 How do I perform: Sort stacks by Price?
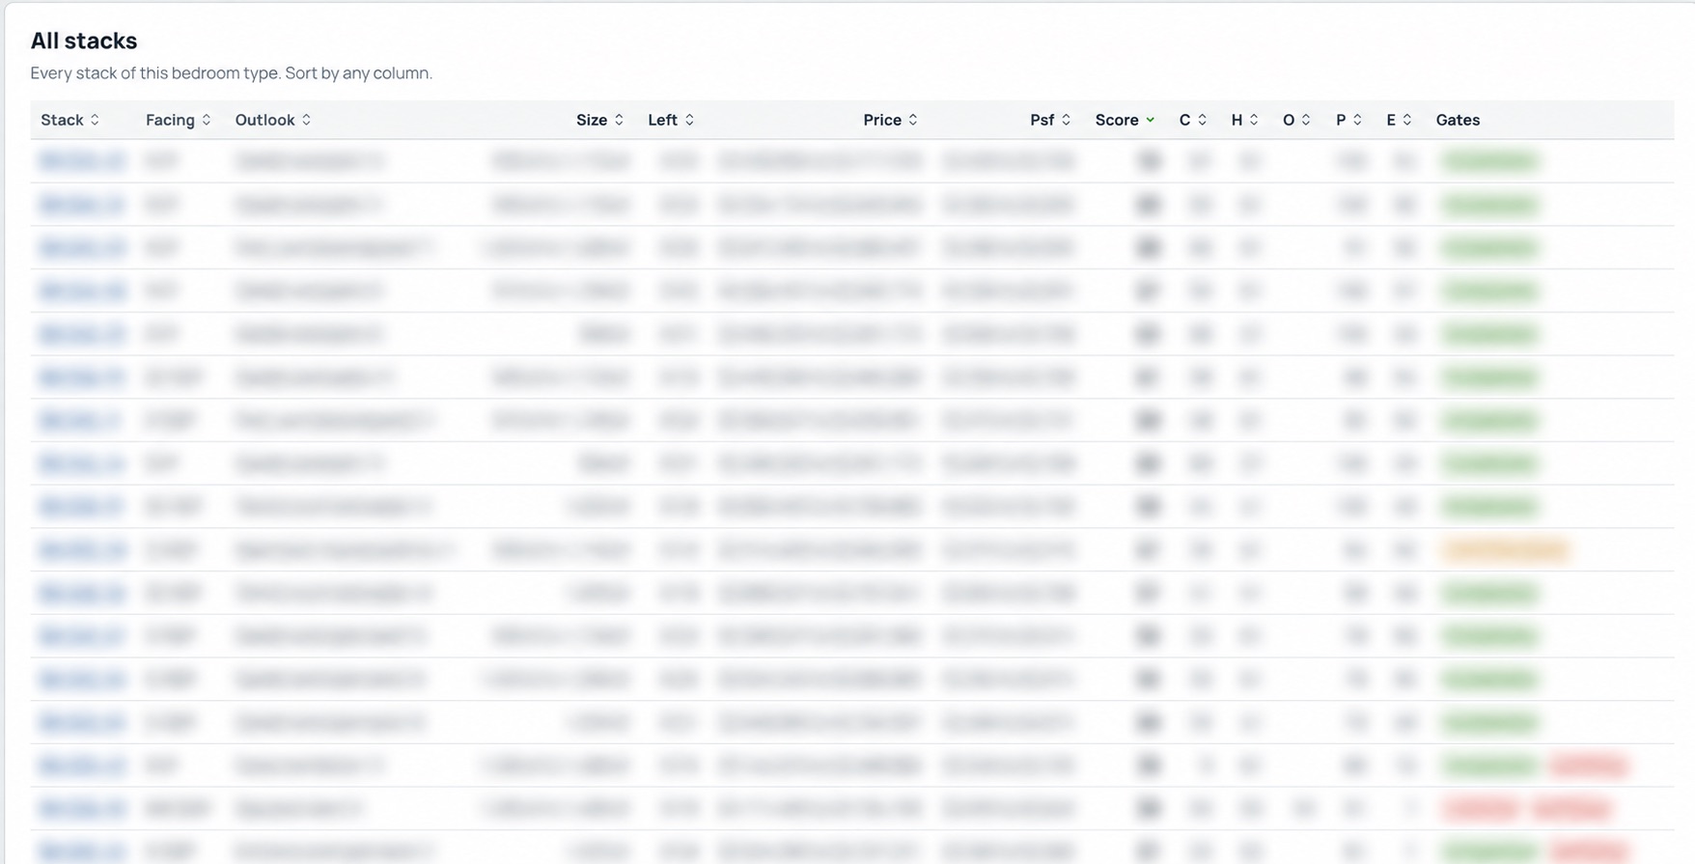pos(890,120)
